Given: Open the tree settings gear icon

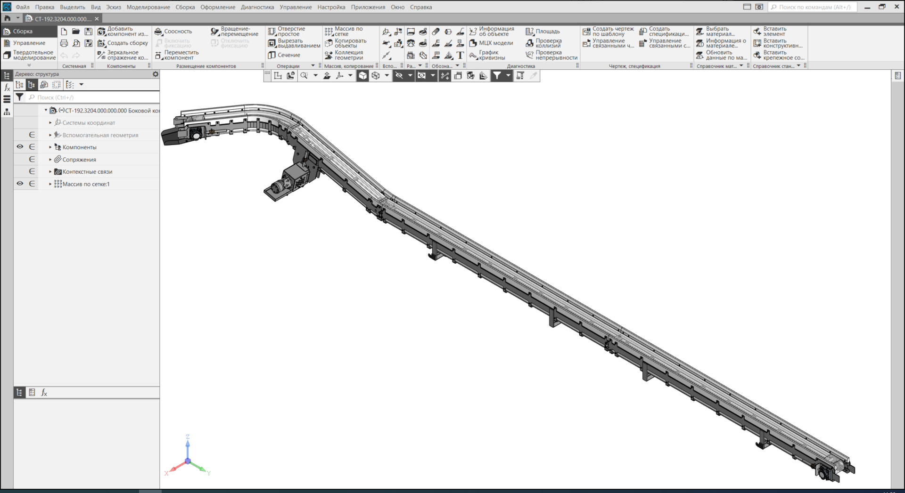Looking at the screenshot, I should (156, 74).
